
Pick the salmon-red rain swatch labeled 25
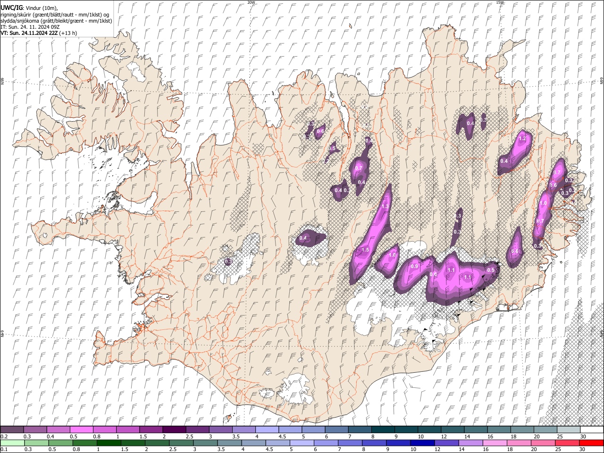[568, 443]
